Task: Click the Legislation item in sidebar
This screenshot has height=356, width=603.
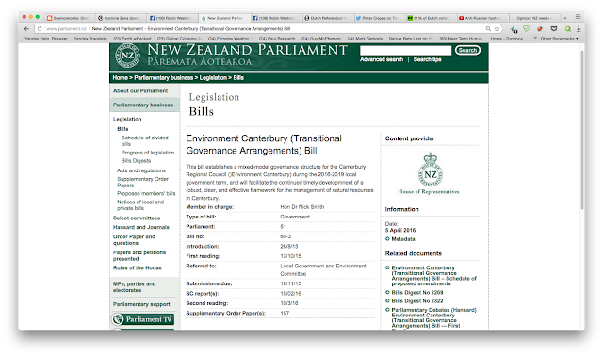Action: [x=127, y=120]
